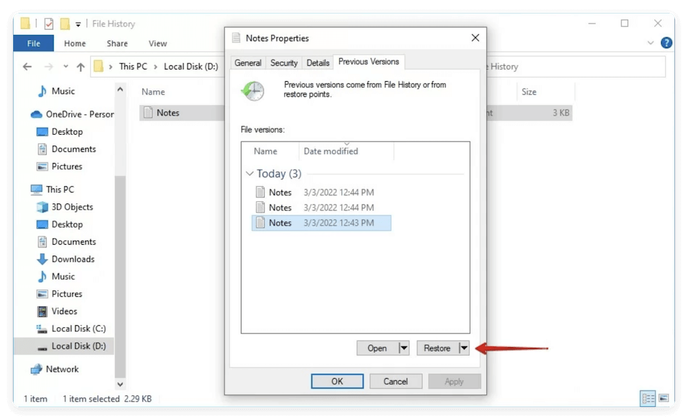Select This PC in the navigation pane
This screenshot has height=420, width=688.
pos(61,189)
